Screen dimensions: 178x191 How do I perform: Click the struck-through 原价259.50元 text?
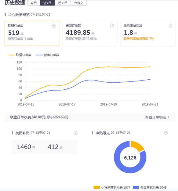[57, 117]
